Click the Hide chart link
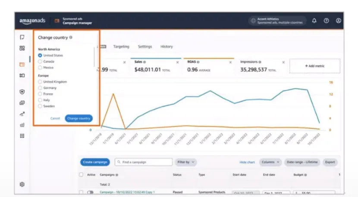The image size is (358, 197). 247,162
